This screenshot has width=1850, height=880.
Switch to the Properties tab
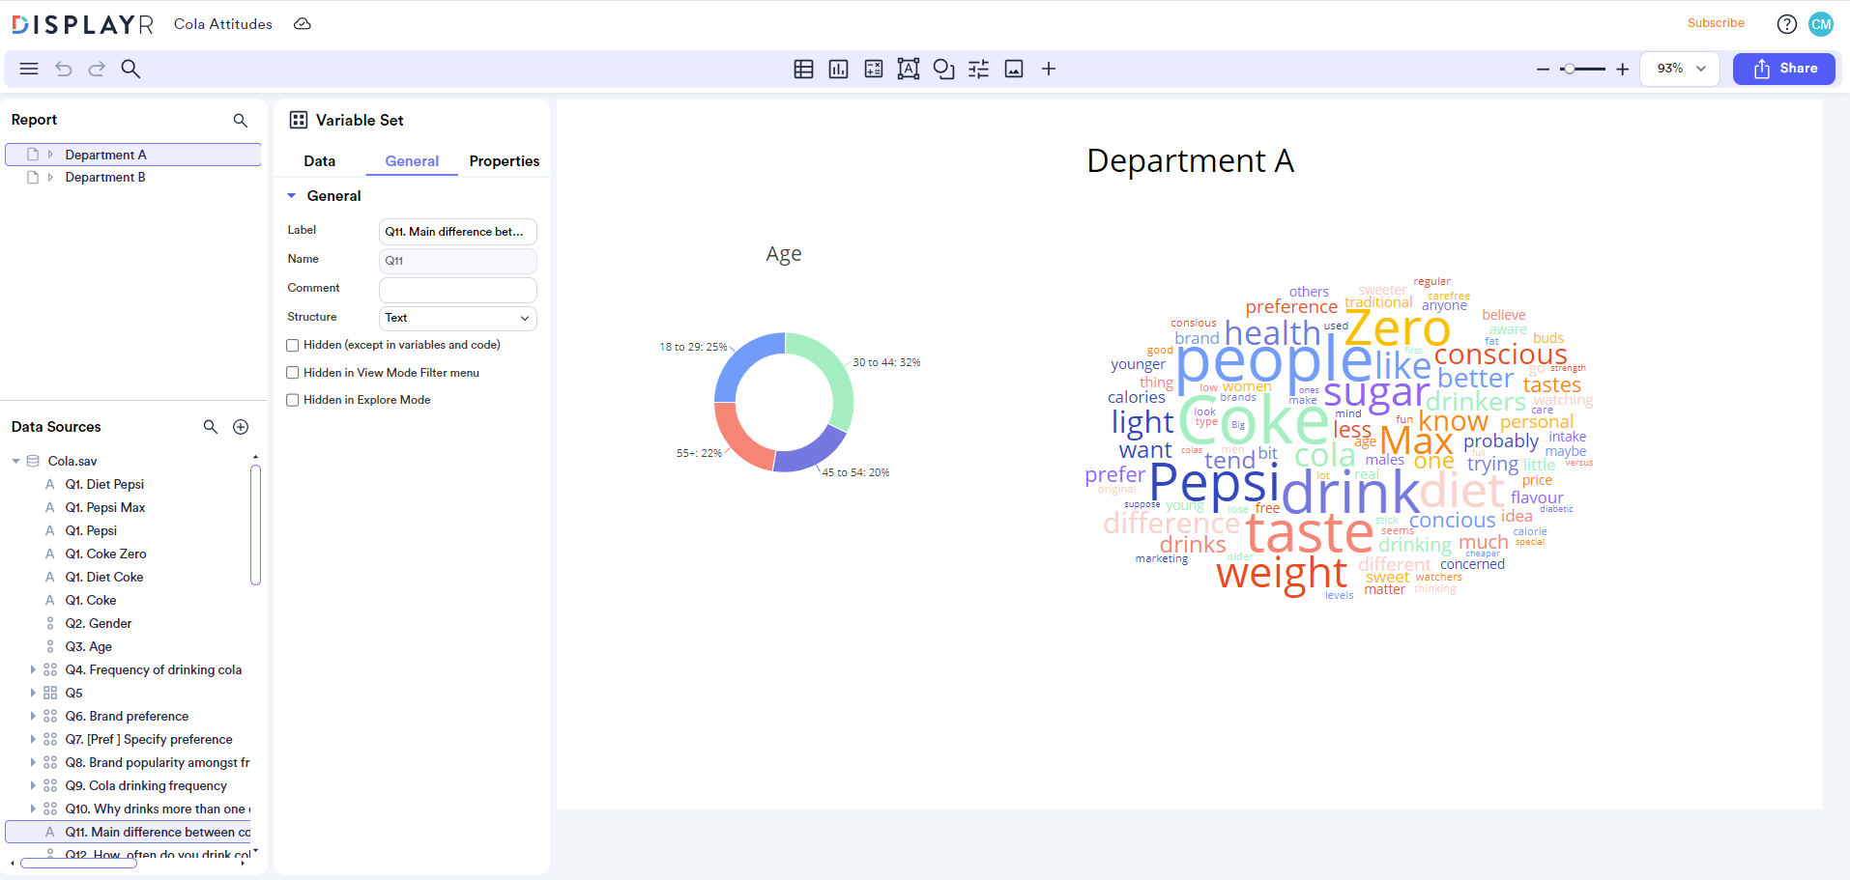[505, 161]
